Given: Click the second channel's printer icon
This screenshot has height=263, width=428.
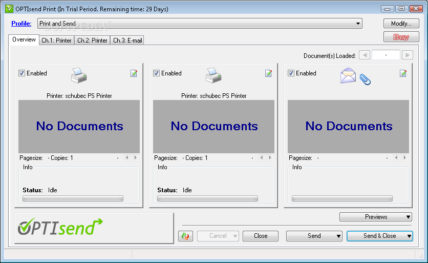Looking at the screenshot, I should 213,75.
